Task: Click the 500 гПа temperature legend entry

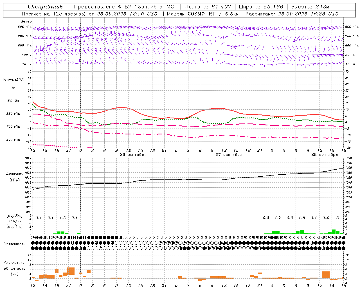Action: 13,140
